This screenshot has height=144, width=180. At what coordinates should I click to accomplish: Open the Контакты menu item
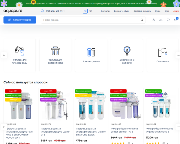click(x=105, y=11)
